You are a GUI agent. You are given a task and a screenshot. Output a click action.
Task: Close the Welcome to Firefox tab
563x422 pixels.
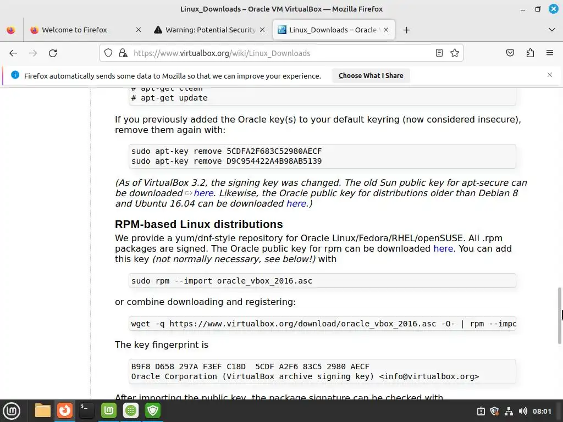click(x=139, y=30)
